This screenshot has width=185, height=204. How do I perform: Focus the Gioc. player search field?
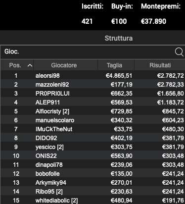point(88,52)
